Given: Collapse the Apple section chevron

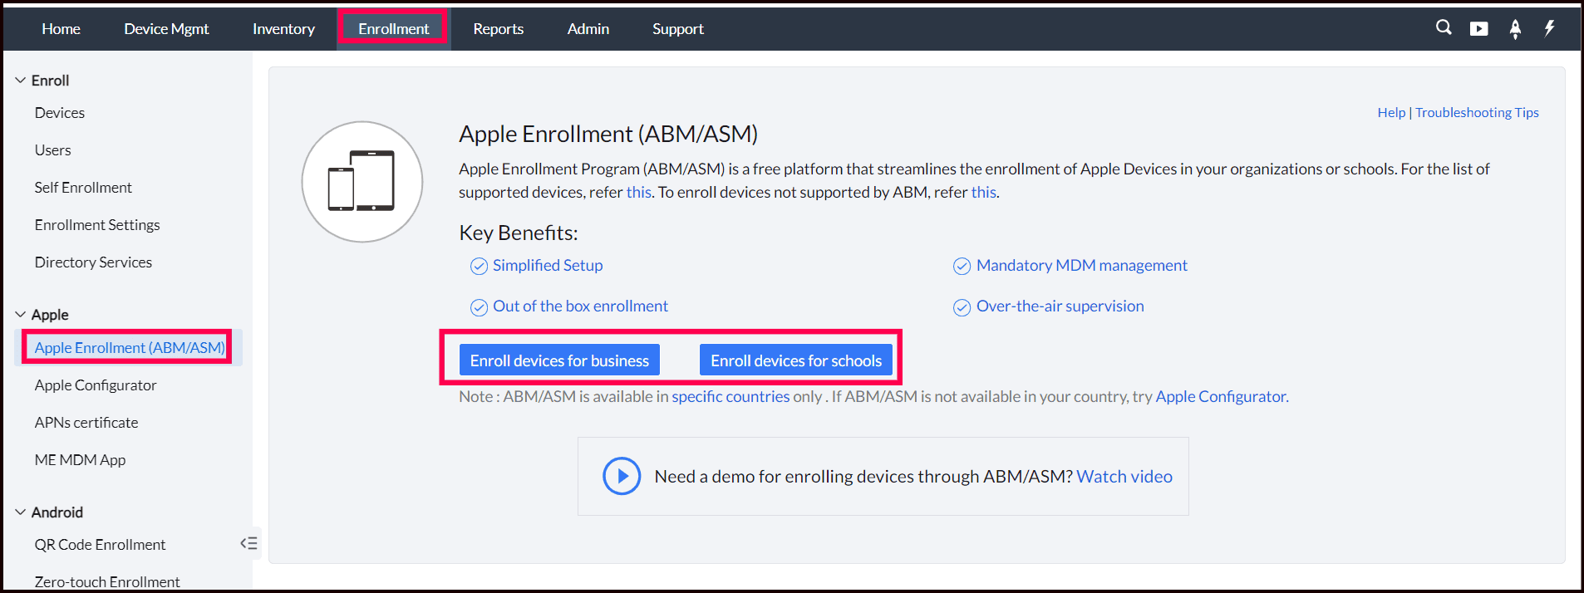Looking at the screenshot, I should 21,315.
